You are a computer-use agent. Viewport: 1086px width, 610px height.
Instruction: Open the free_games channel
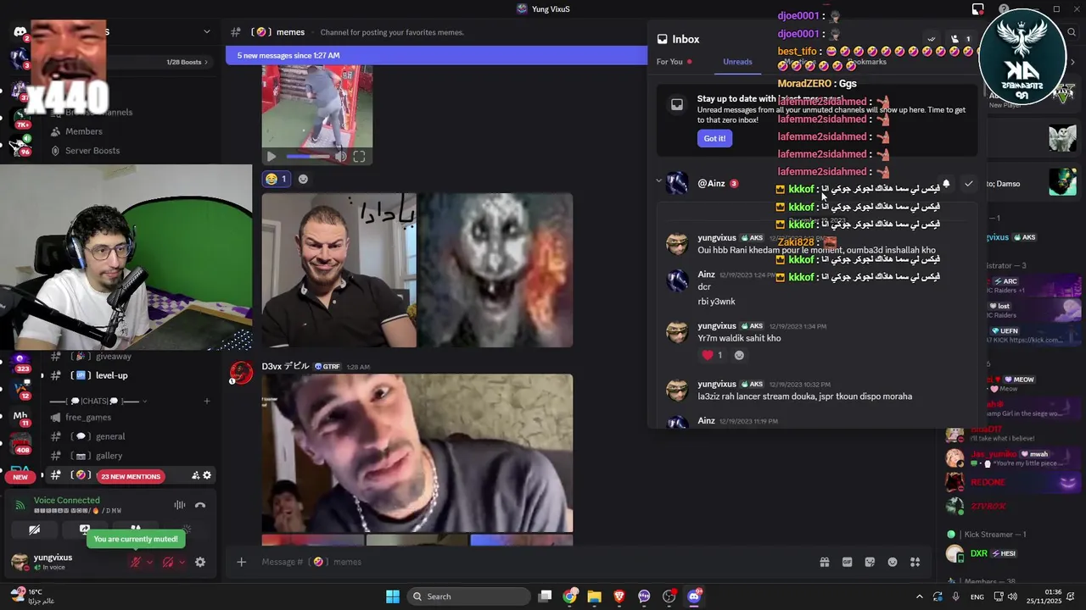[x=88, y=417]
